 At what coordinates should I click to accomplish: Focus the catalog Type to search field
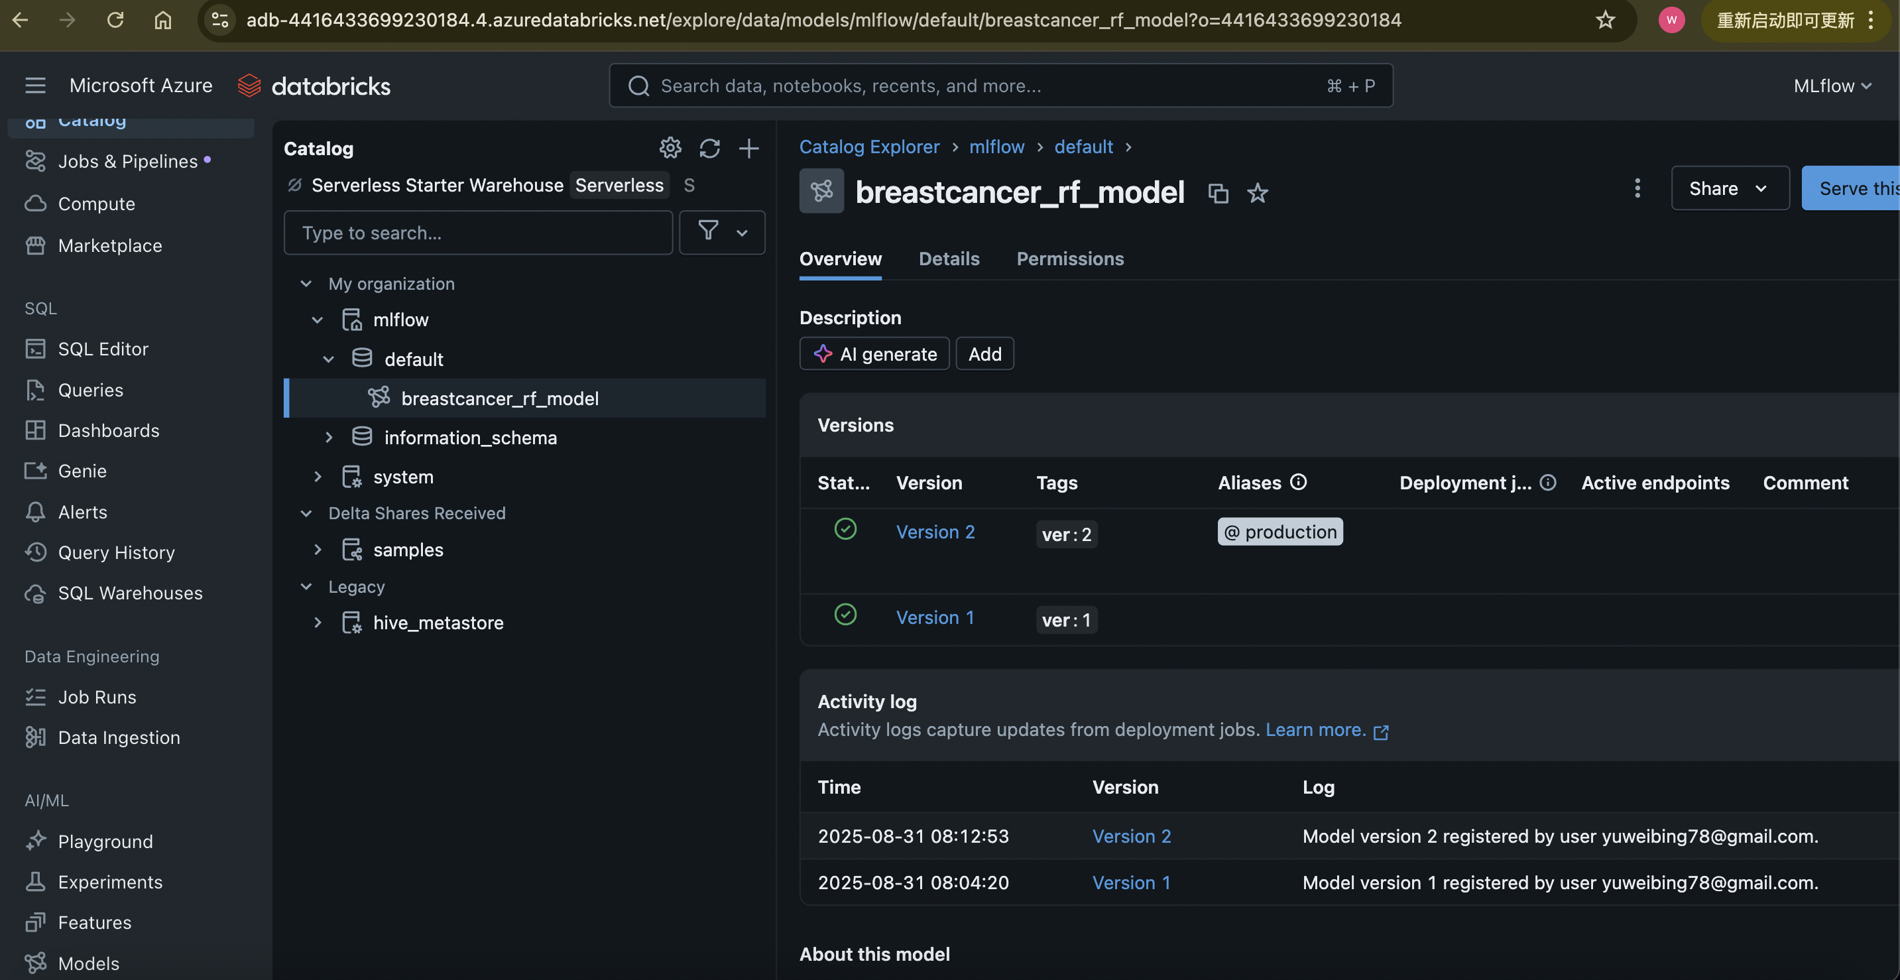point(478,233)
